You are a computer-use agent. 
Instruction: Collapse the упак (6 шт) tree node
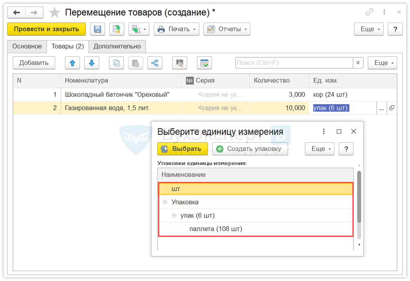[174, 216]
